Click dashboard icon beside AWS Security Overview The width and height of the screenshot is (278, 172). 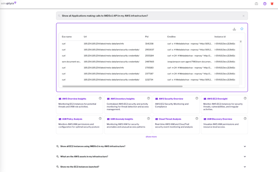point(156,99)
